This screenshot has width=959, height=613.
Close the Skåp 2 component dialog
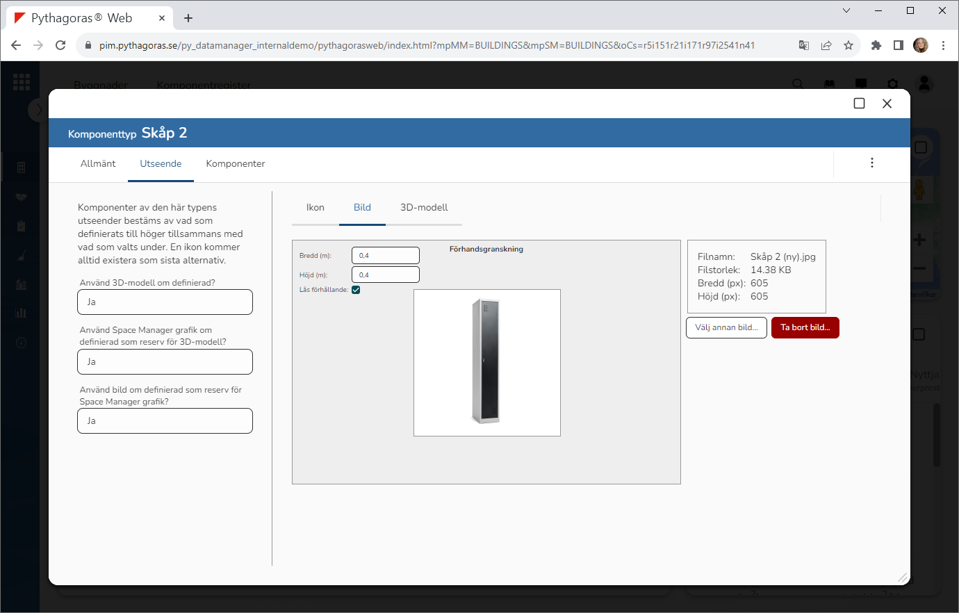(887, 104)
